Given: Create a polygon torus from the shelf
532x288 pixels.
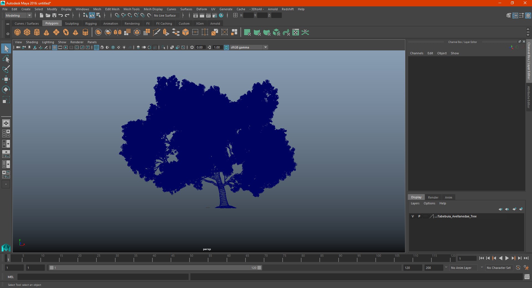Looking at the screenshot, I should (x=66, y=32).
